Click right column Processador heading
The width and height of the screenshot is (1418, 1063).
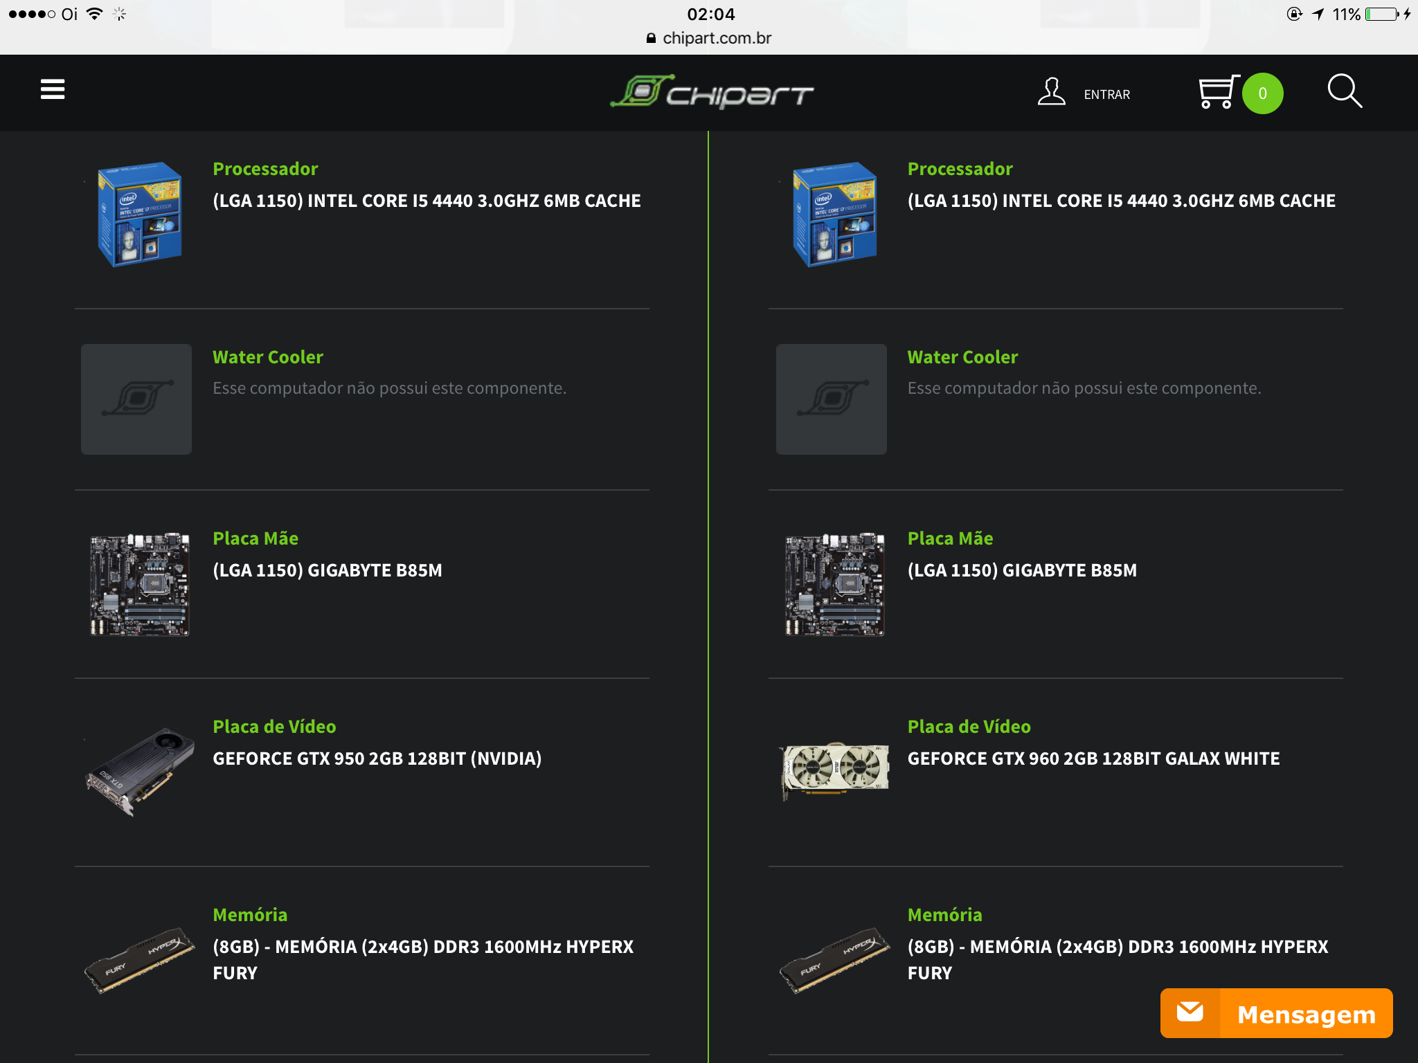tap(960, 169)
